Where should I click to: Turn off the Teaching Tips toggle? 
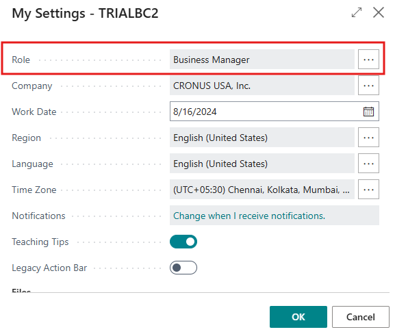coord(183,242)
